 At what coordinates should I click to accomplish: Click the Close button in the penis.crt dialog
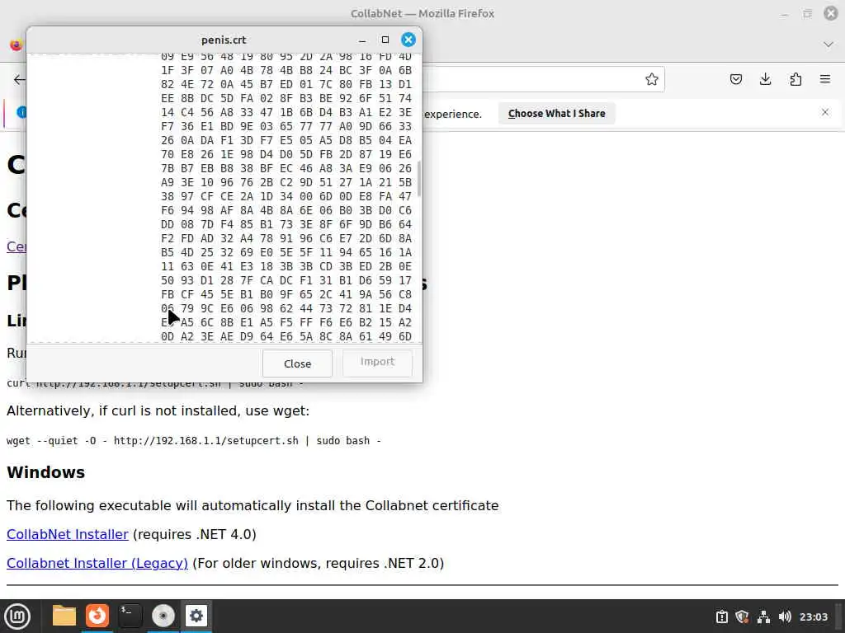click(x=297, y=363)
